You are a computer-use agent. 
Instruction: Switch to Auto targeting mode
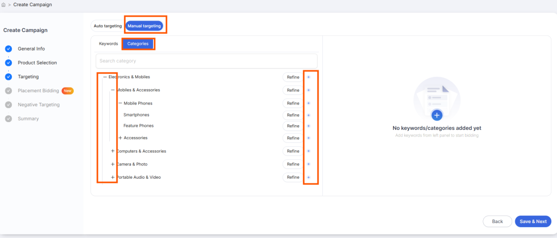[108, 26]
